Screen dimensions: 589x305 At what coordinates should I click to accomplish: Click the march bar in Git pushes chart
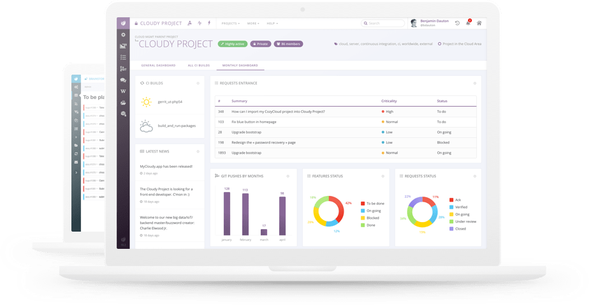coord(264,232)
